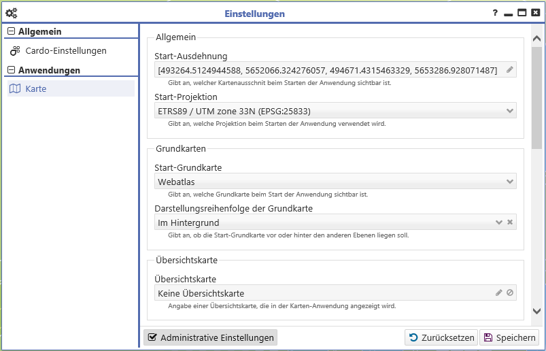Click the Speichern button
546x351 pixels.
tap(509, 337)
